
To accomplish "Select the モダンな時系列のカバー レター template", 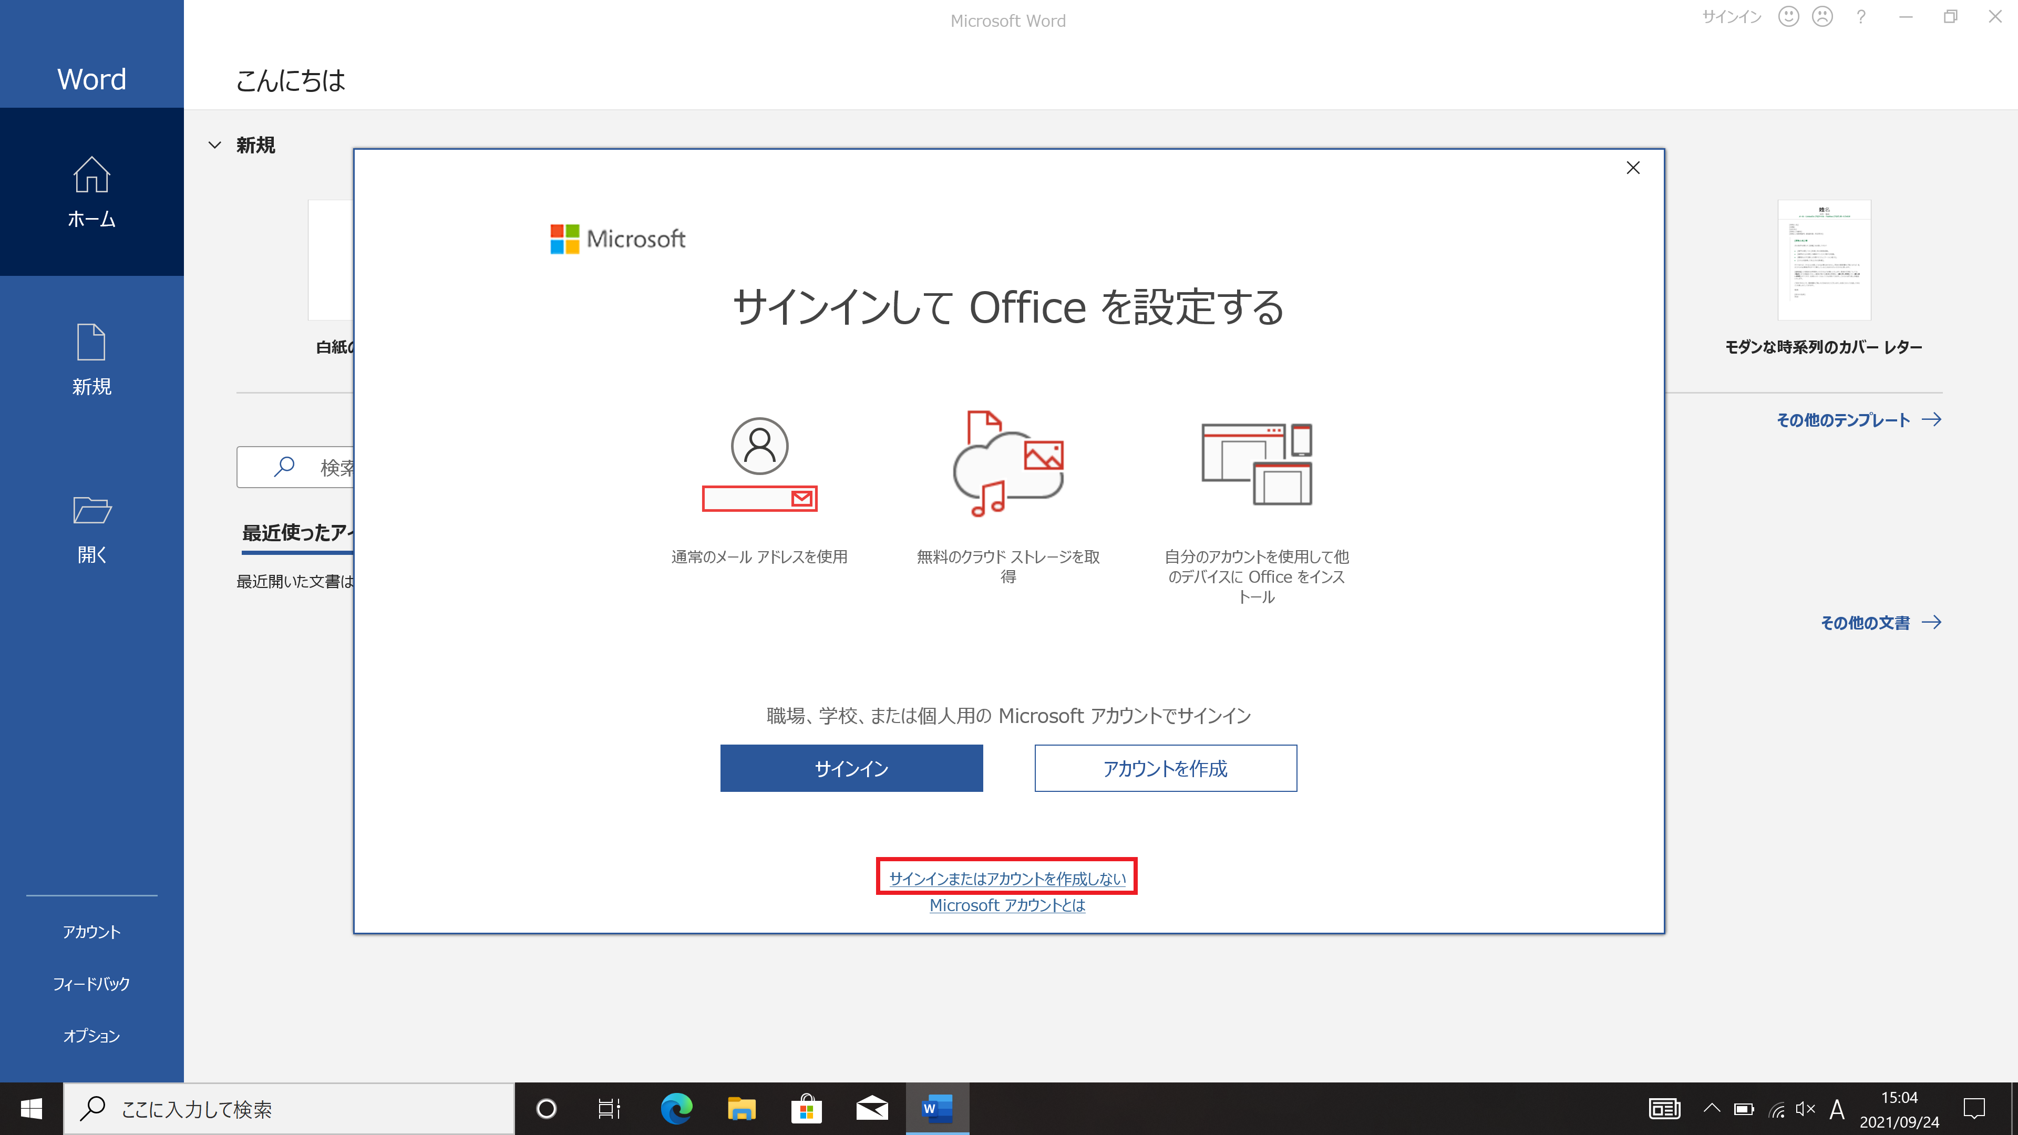I will tap(1824, 278).
